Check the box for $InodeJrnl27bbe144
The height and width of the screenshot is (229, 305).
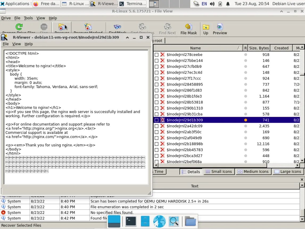156,61
